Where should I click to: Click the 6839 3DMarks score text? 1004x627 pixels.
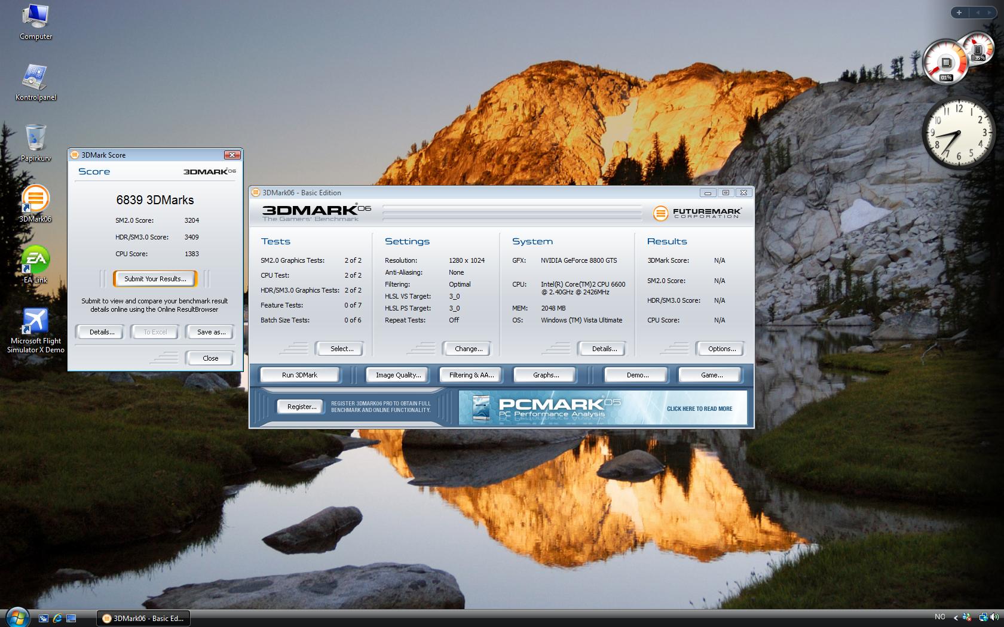155,200
